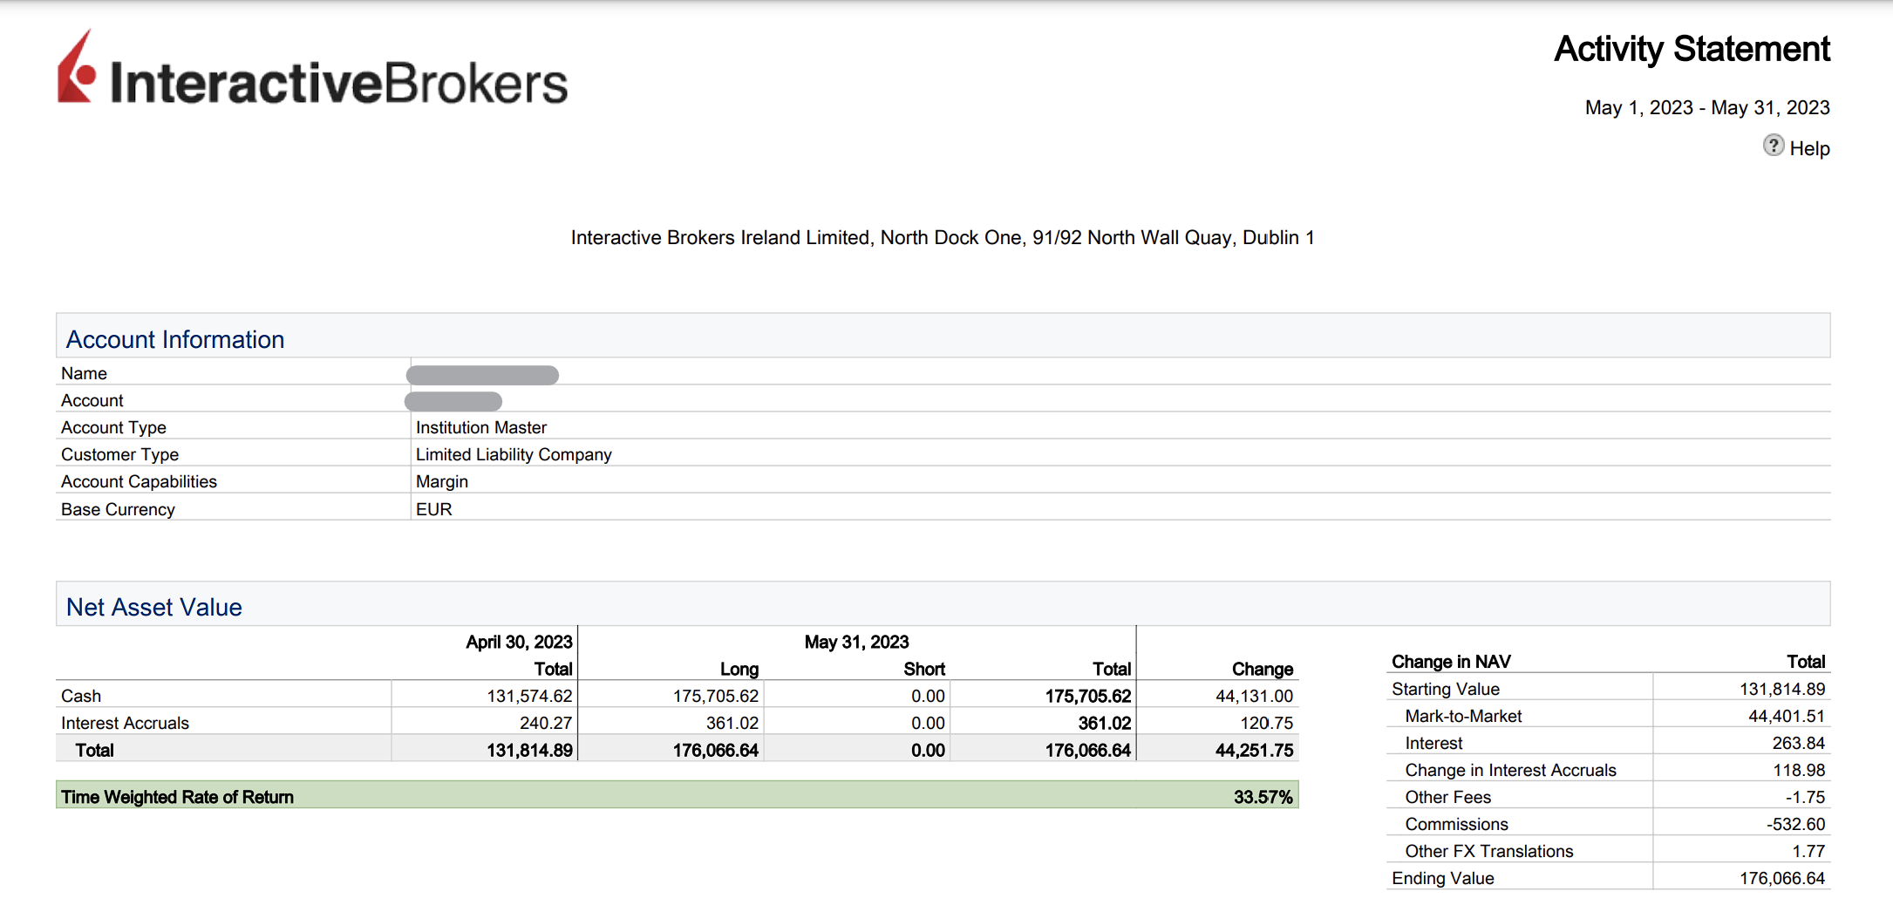Select the Mark-to-Market amount 44,401.51

coord(1786,716)
